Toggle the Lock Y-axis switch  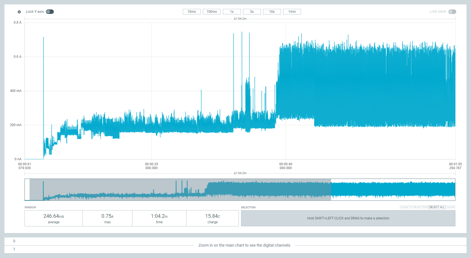tap(50, 12)
